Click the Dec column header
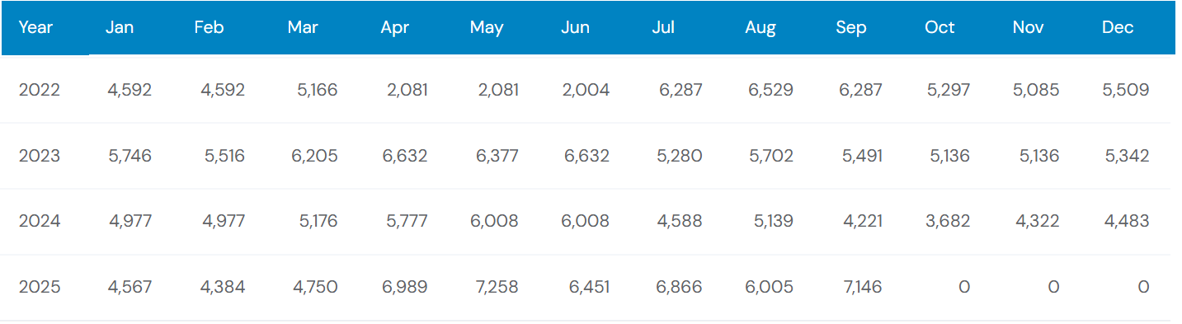This screenshot has width=1182, height=324. [1118, 27]
